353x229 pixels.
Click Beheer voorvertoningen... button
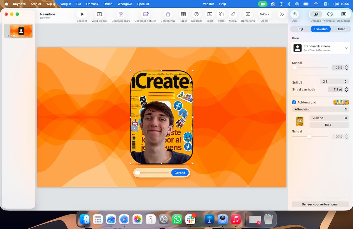click(320, 204)
